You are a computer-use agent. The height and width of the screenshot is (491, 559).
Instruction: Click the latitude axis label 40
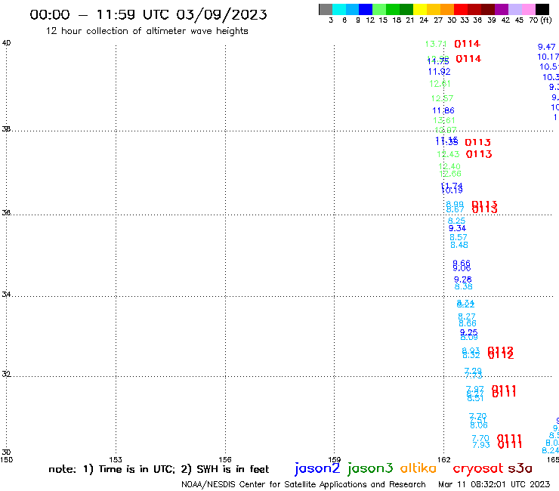pyautogui.click(x=6, y=43)
